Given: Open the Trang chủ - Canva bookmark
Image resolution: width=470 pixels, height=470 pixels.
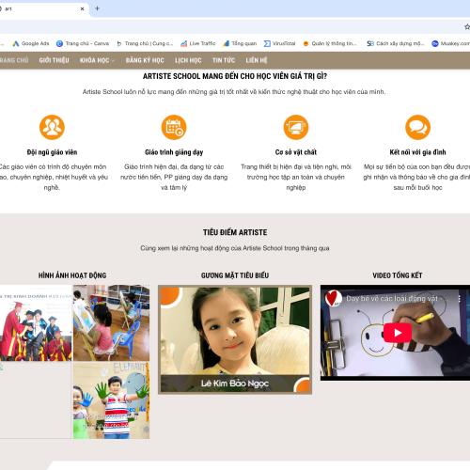Looking at the screenshot, I should 83,43.
